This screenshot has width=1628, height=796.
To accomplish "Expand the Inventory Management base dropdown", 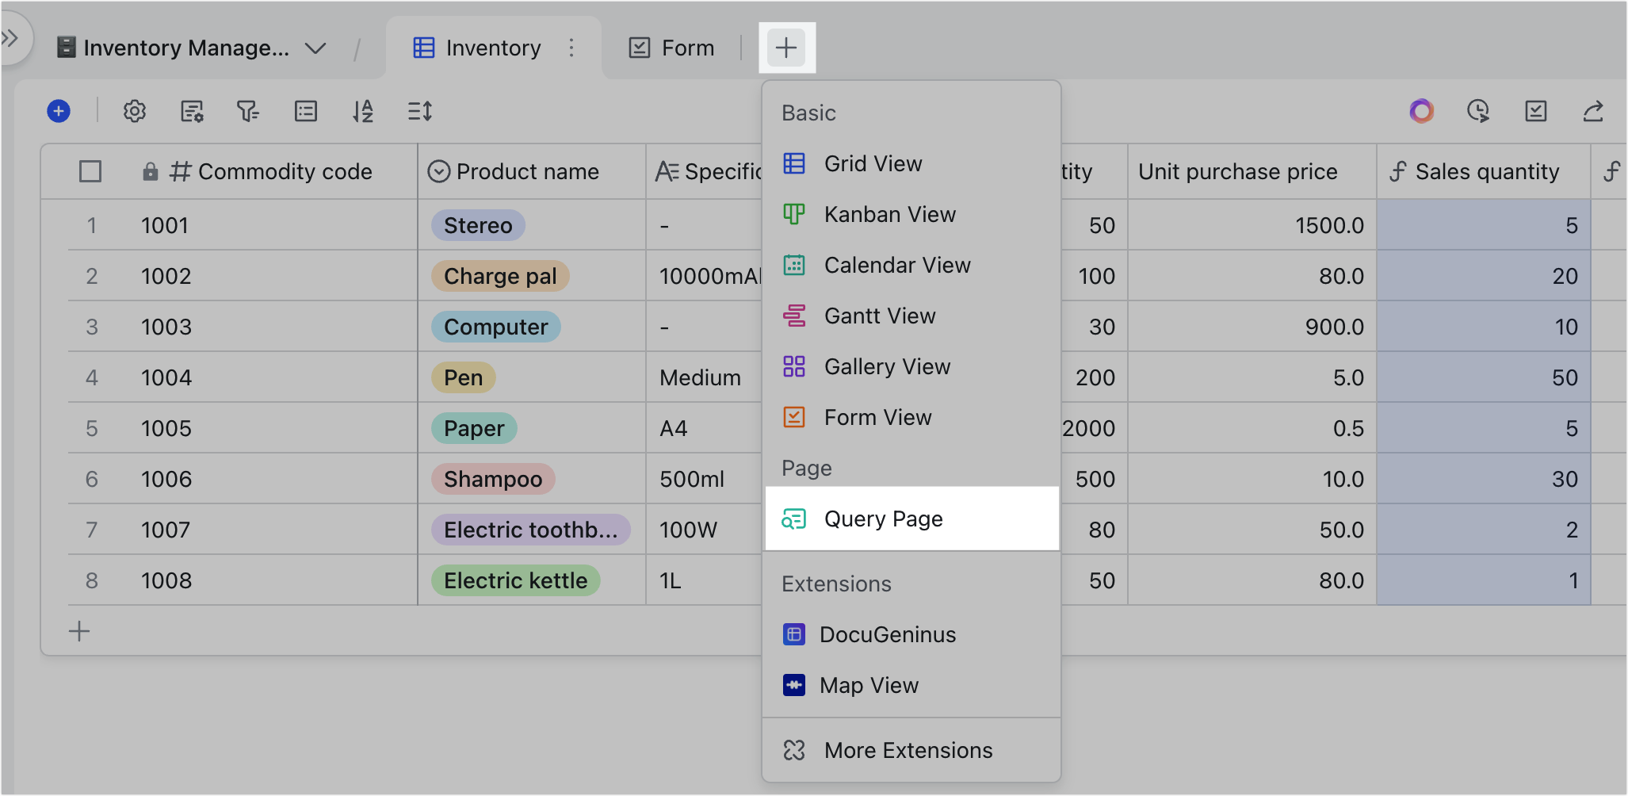I will tap(315, 48).
